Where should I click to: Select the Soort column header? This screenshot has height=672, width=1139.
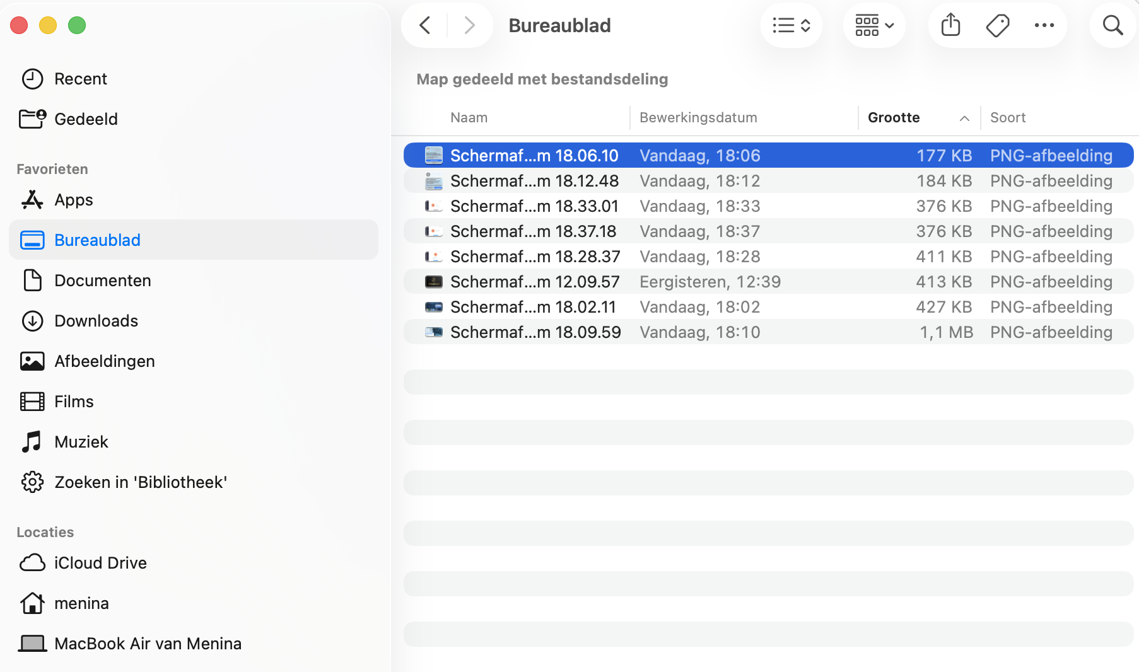[1007, 117]
